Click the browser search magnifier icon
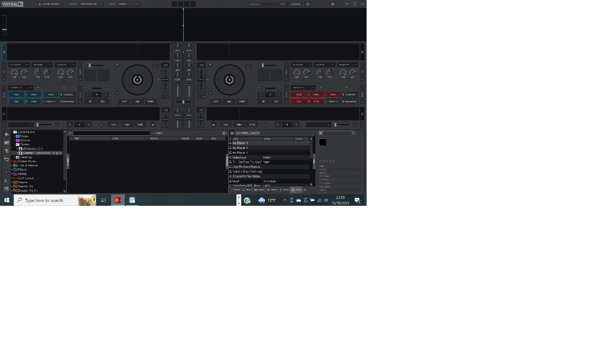The width and height of the screenshot is (611, 343). [x=70, y=133]
